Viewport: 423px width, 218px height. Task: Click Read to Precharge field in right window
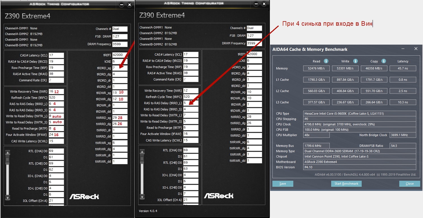(x=191, y=128)
